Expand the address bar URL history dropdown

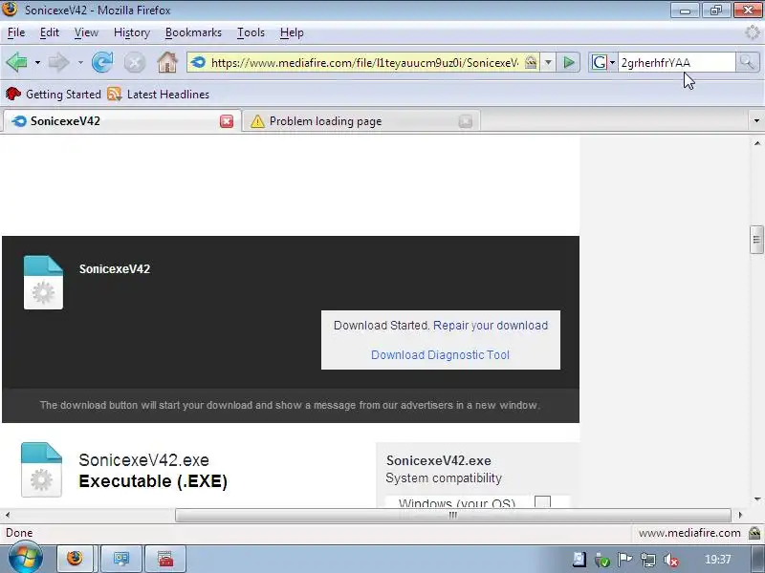point(548,62)
